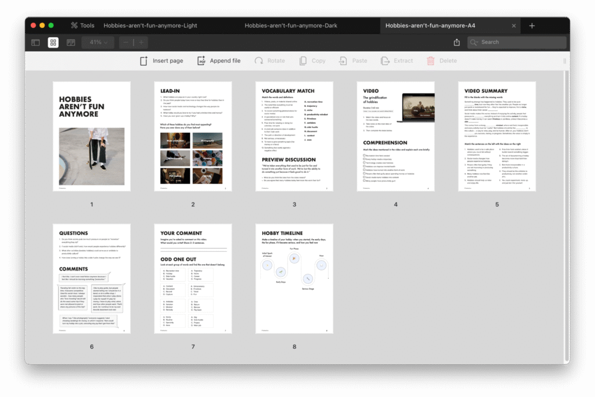Click the zoom out minus button
595x397 pixels.
pos(126,42)
